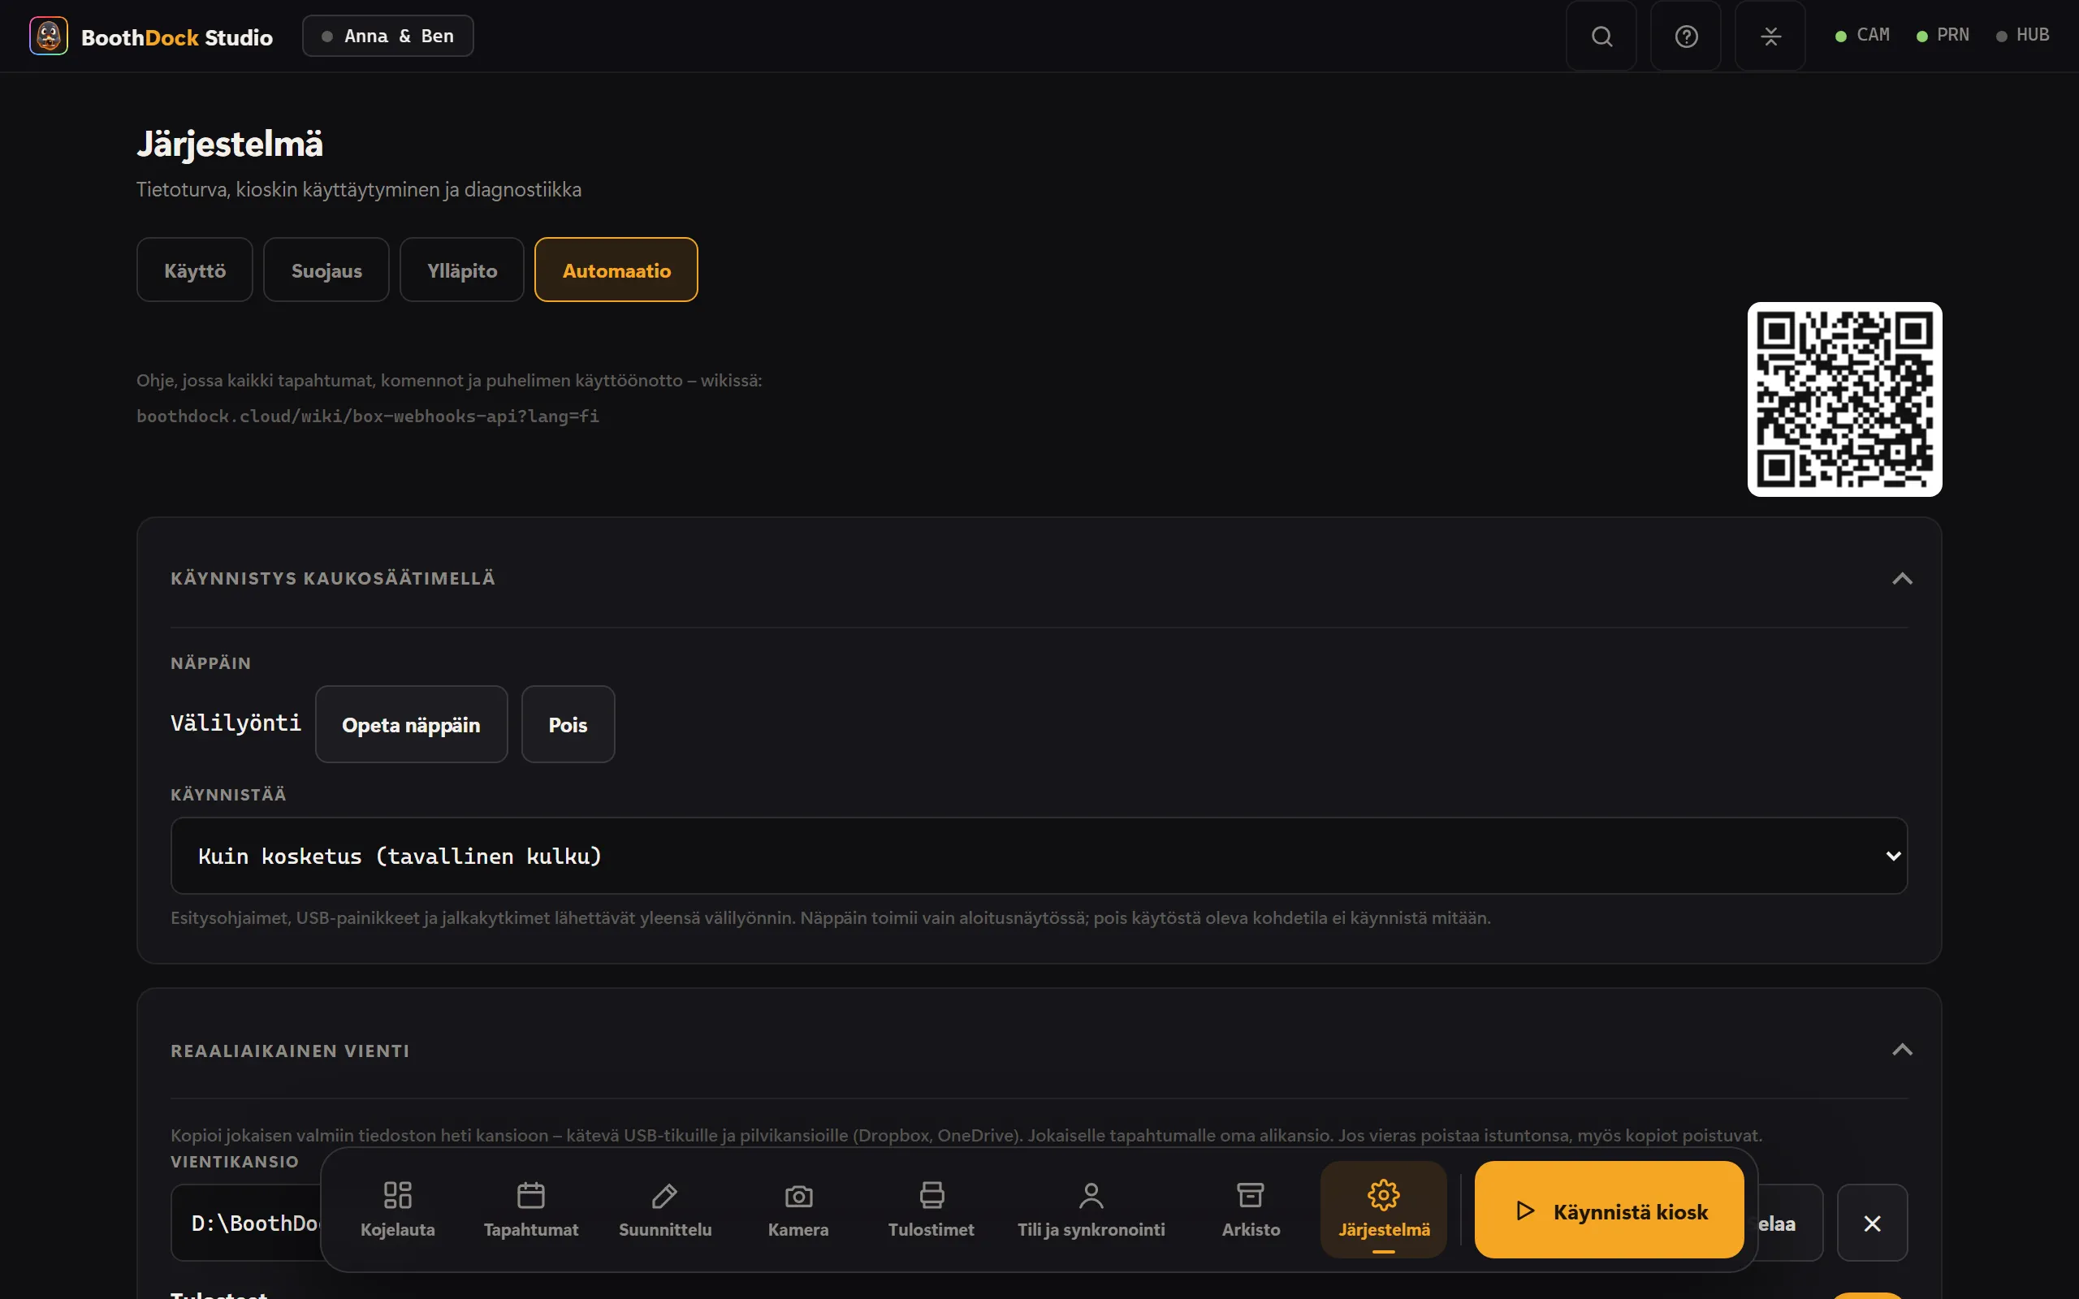
Task: Click the Pois button
Action: (568, 724)
